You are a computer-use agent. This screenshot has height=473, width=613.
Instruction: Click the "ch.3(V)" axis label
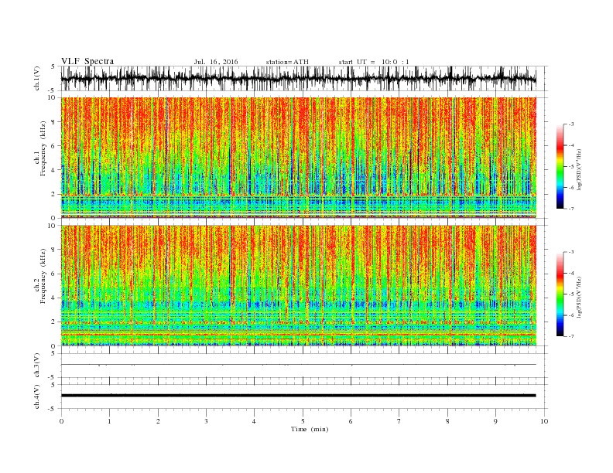(37, 366)
